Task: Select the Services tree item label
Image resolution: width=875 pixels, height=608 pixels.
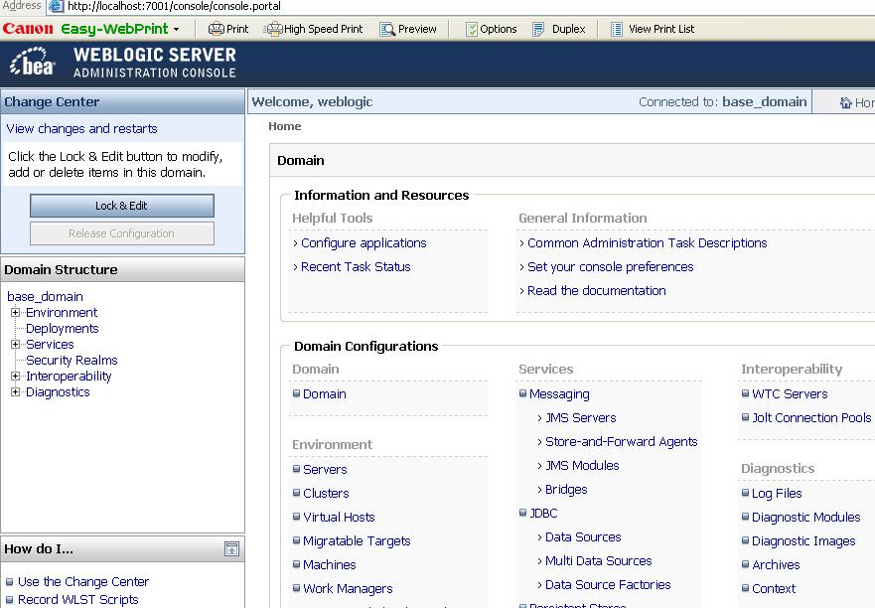Action: [50, 345]
